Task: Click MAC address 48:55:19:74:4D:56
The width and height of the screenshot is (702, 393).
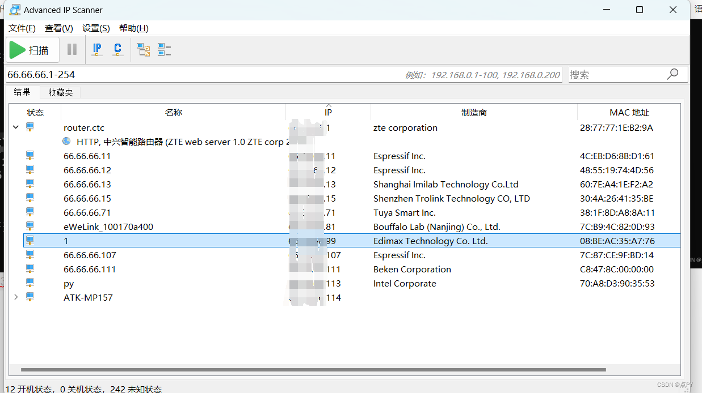Action: (617, 170)
